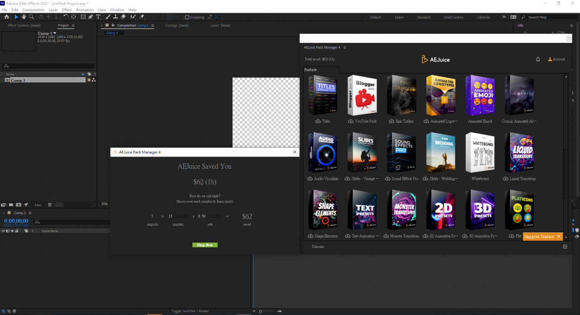Select the Eraser tool
Image resolution: width=580 pixels, height=315 pixels.
[x=123, y=17]
